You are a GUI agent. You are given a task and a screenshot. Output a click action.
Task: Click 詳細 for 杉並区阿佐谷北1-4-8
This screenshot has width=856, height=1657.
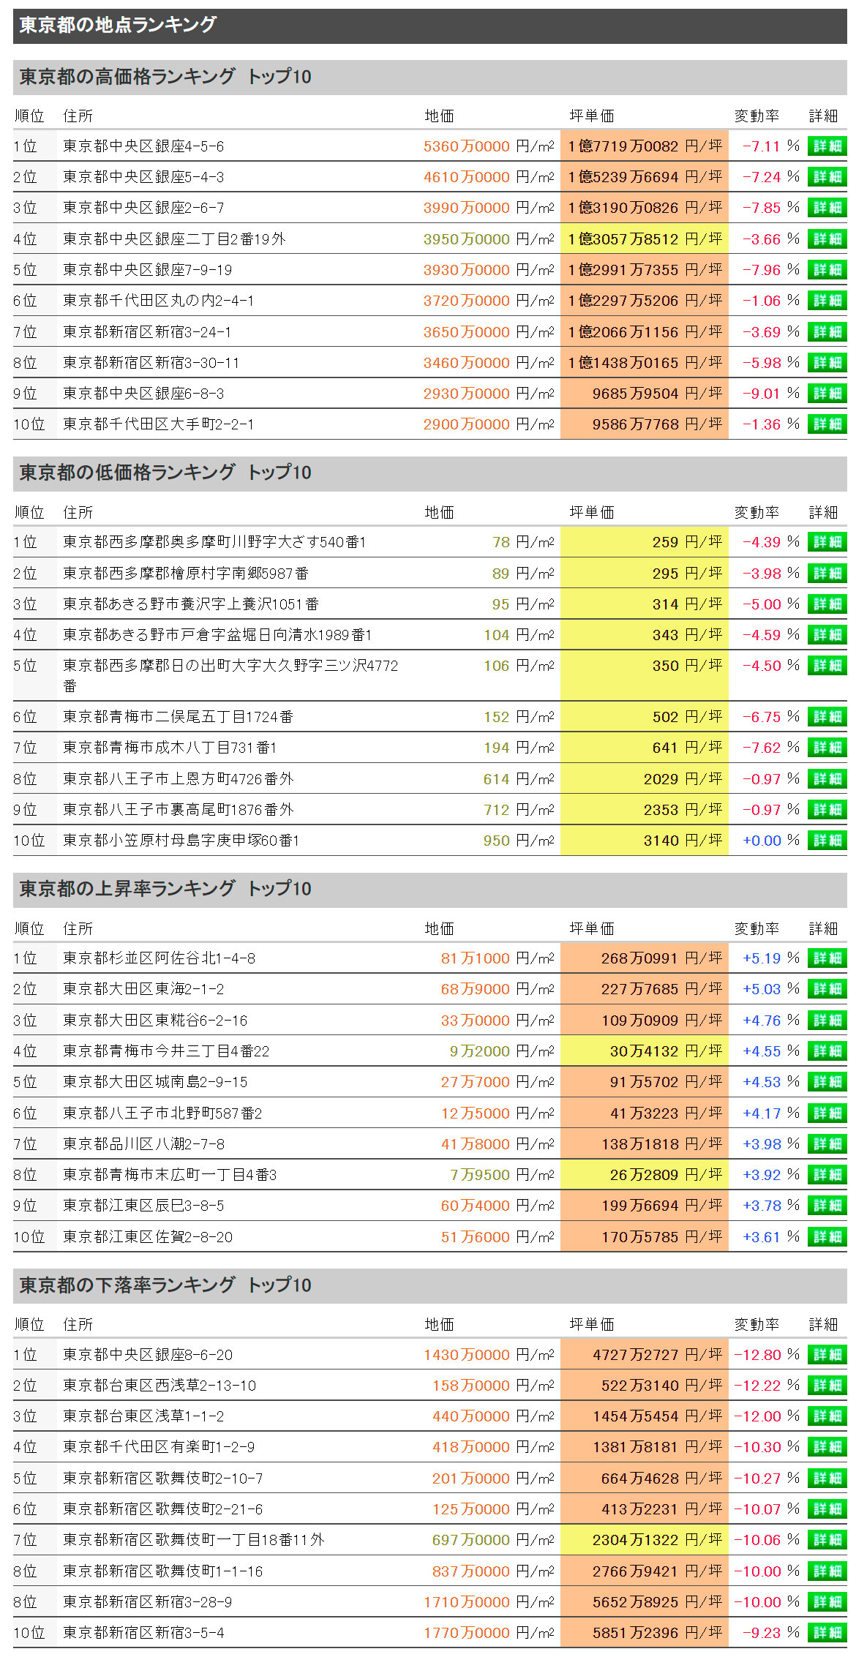pos(827,958)
